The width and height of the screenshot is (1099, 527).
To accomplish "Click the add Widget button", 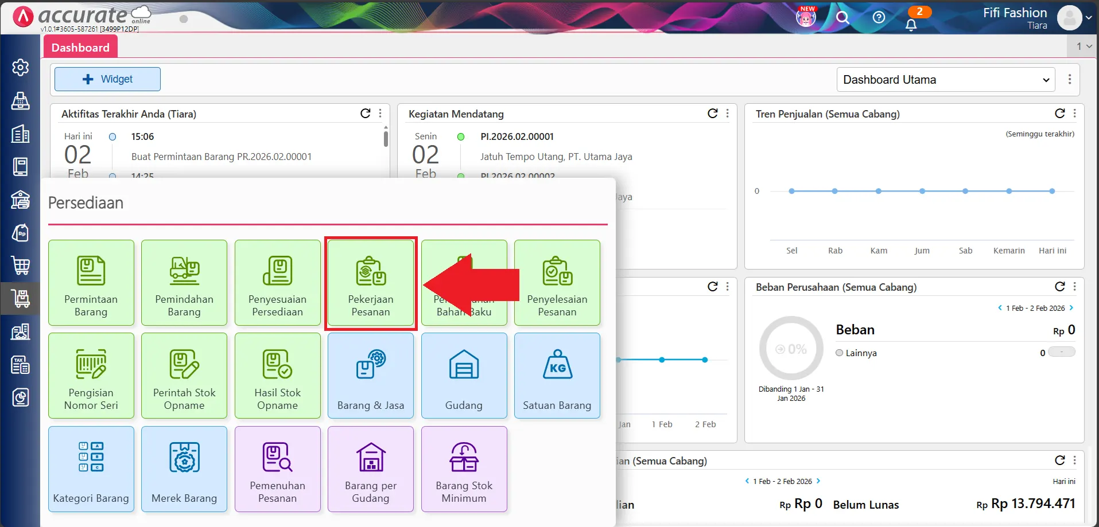I will [x=107, y=79].
